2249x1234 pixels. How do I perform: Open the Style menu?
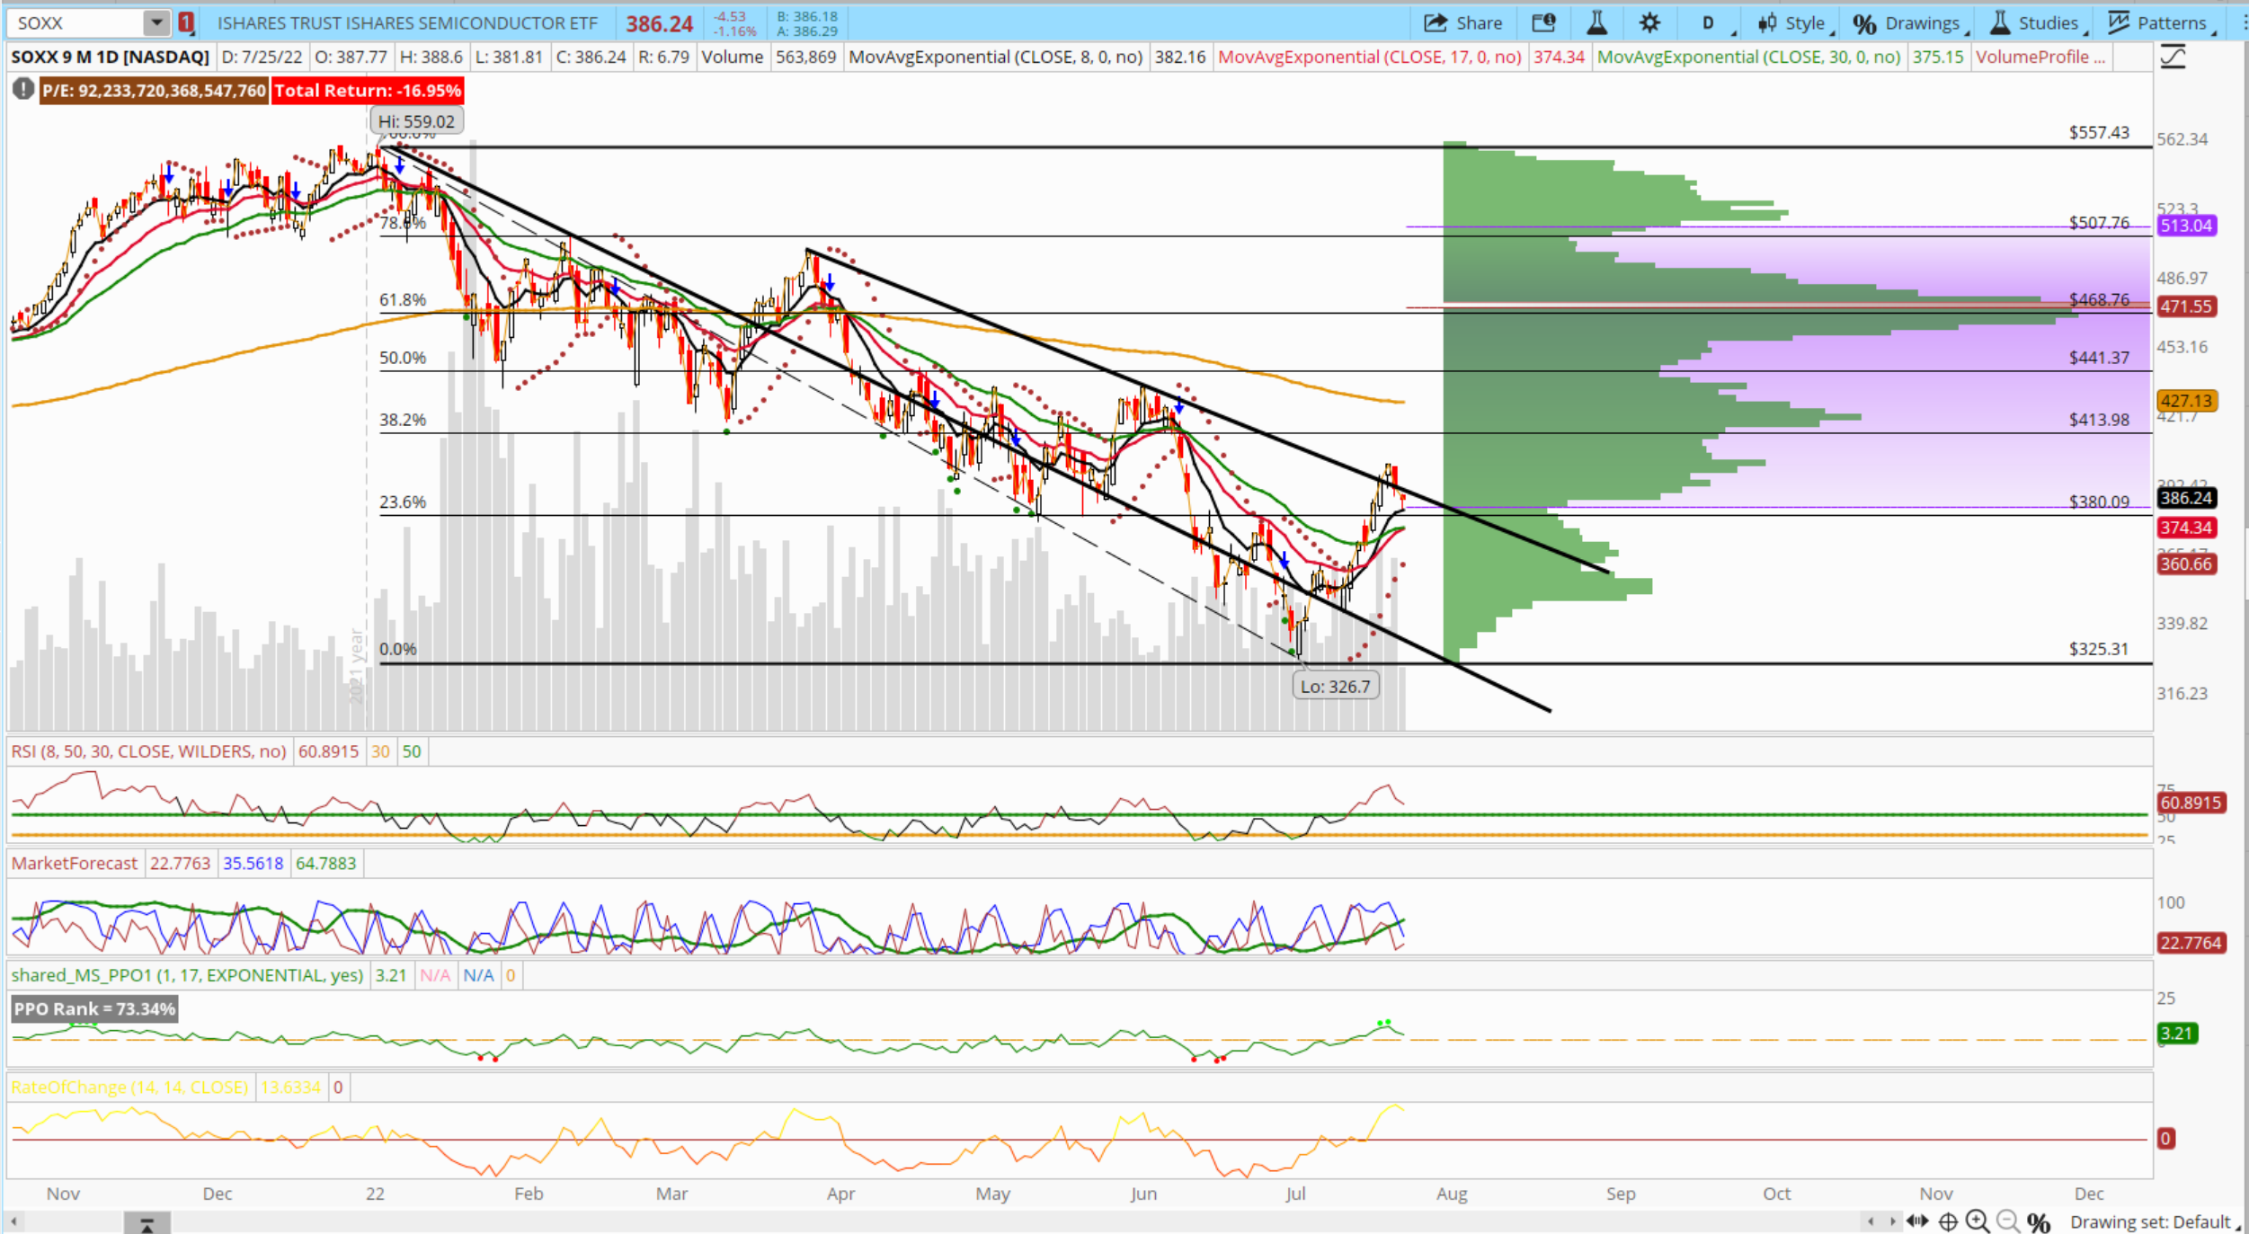1793,23
